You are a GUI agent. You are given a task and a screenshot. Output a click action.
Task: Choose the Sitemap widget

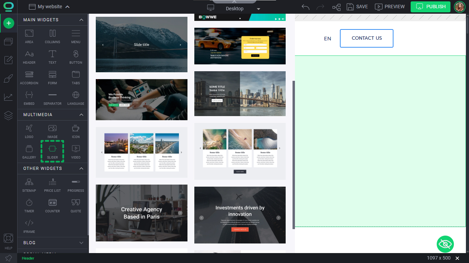coord(29,185)
